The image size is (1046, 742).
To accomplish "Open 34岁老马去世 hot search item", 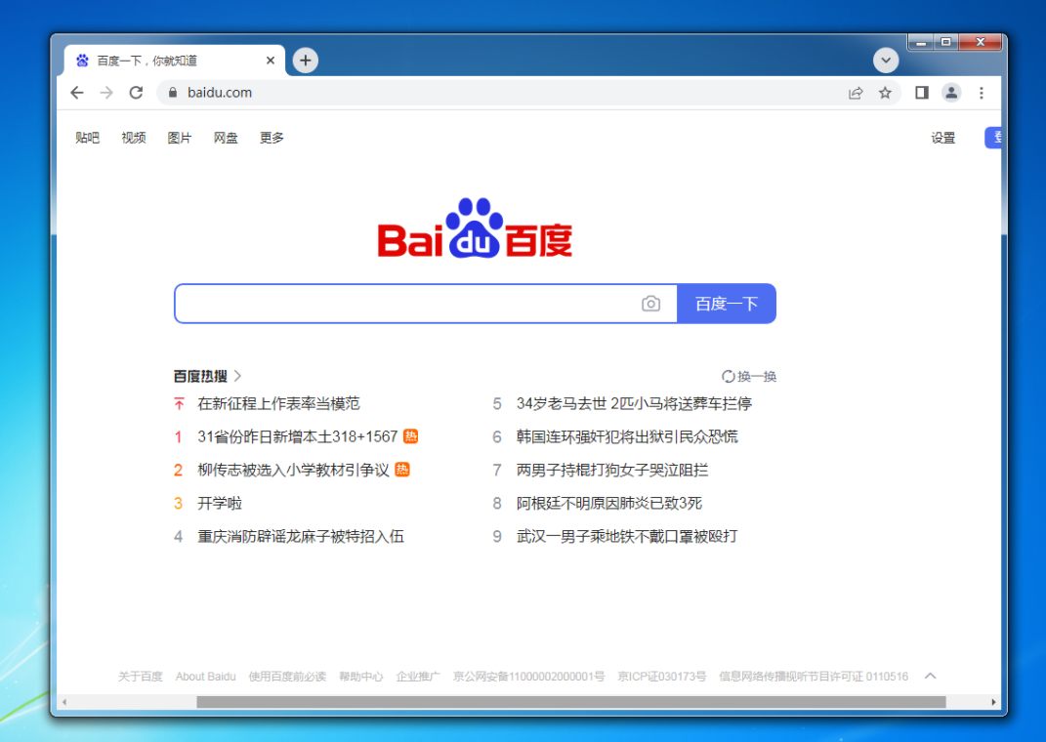I will pyautogui.click(x=635, y=404).
